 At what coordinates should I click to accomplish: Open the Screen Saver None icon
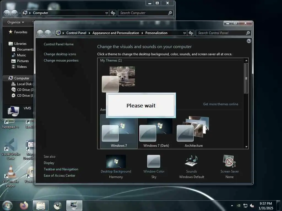(229, 161)
